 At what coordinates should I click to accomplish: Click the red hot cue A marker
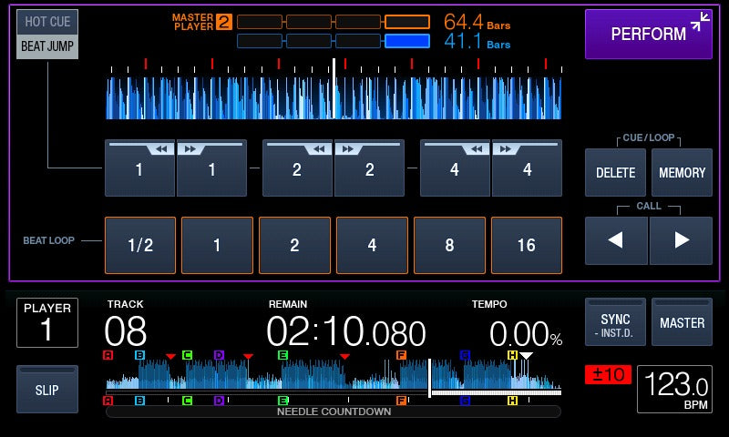coord(108,355)
